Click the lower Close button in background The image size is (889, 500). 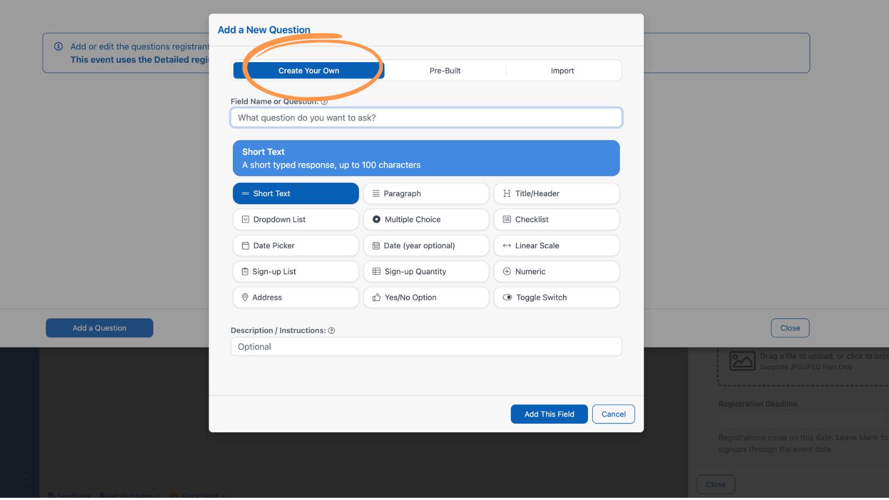(716, 484)
